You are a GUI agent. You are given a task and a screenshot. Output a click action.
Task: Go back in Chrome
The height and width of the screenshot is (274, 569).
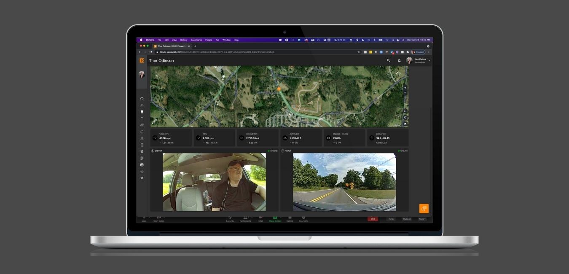pyautogui.click(x=140, y=52)
